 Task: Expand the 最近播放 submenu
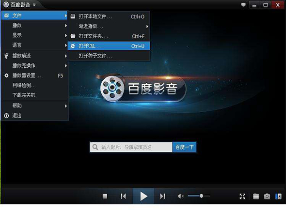(x=109, y=26)
